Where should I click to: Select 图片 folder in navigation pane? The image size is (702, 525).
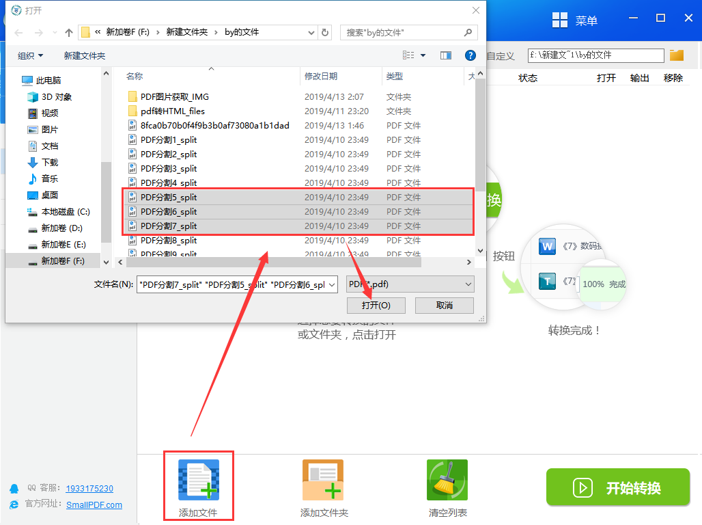click(x=43, y=130)
